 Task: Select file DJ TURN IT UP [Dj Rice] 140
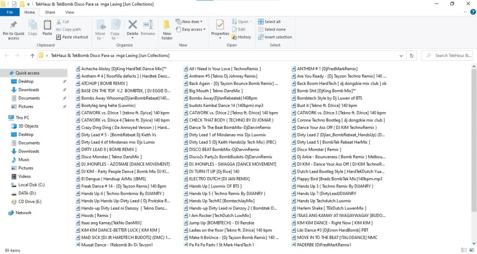pos(214,171)
